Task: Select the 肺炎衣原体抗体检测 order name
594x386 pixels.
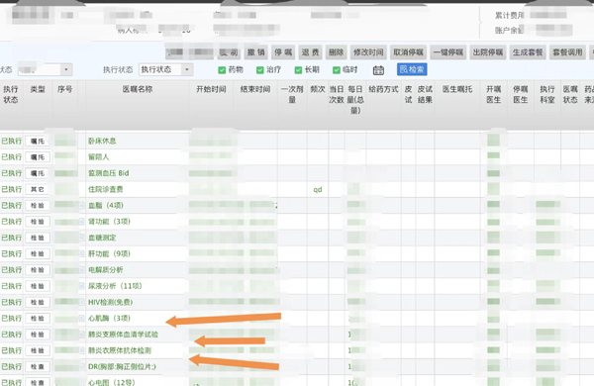Action: point(120,350)
